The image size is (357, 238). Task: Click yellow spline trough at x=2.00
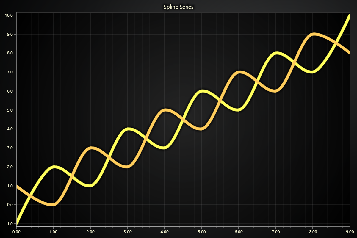coord(90,186)
